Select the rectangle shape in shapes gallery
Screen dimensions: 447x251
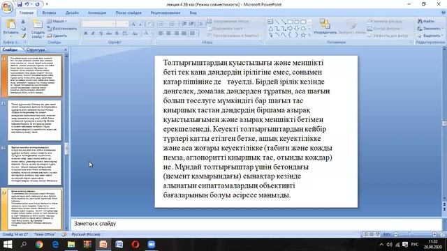pyautogui.click(x=290, y=22)
